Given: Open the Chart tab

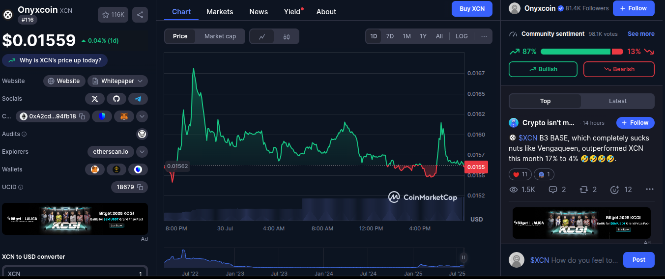Looking at the screenshot, I should 181,12.
